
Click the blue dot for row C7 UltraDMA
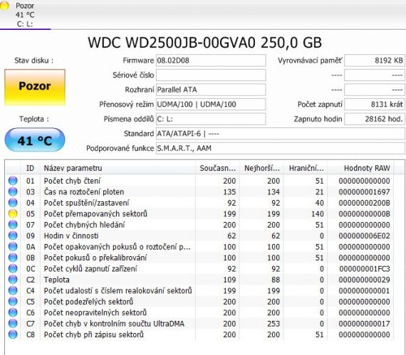tap(13, 324)
